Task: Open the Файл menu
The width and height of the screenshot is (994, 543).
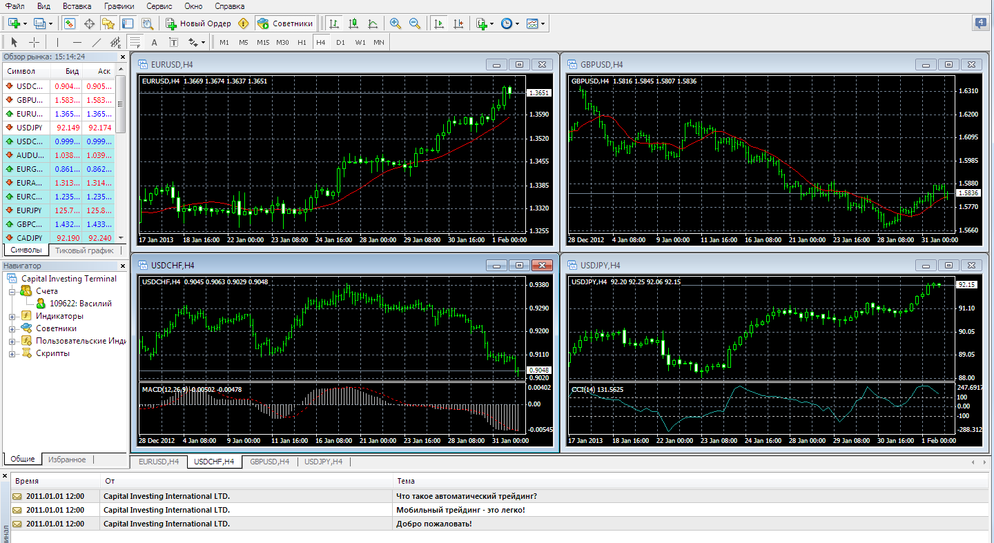Action: click(x=15, y=6)
